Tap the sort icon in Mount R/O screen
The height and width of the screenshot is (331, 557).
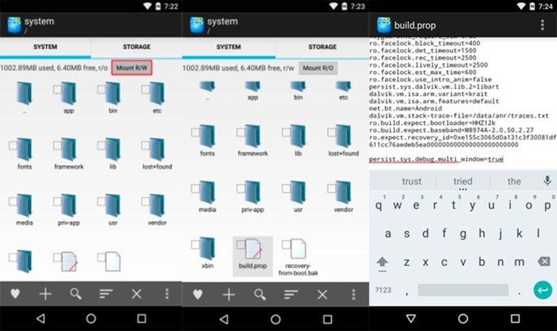[x=291, y=294]
